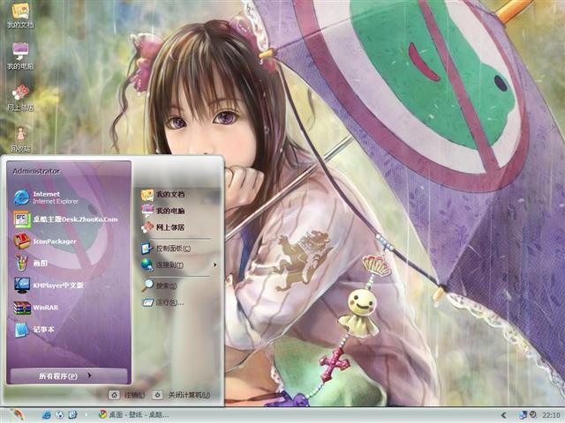Image resolution: width=565 pixels, height=423 pixels.
Task: Open the 回收站 recycle bin icon
Action: coord(20,138)
